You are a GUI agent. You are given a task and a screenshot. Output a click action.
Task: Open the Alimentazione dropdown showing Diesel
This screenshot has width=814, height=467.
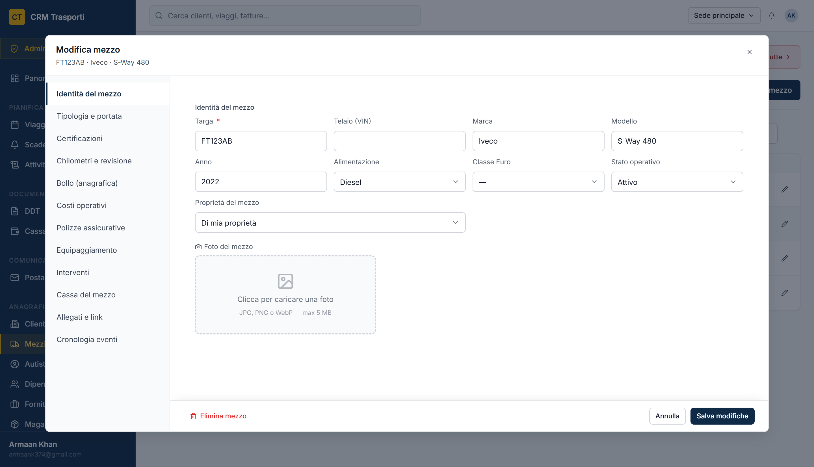pyautogui.click(x=399, y=182)
